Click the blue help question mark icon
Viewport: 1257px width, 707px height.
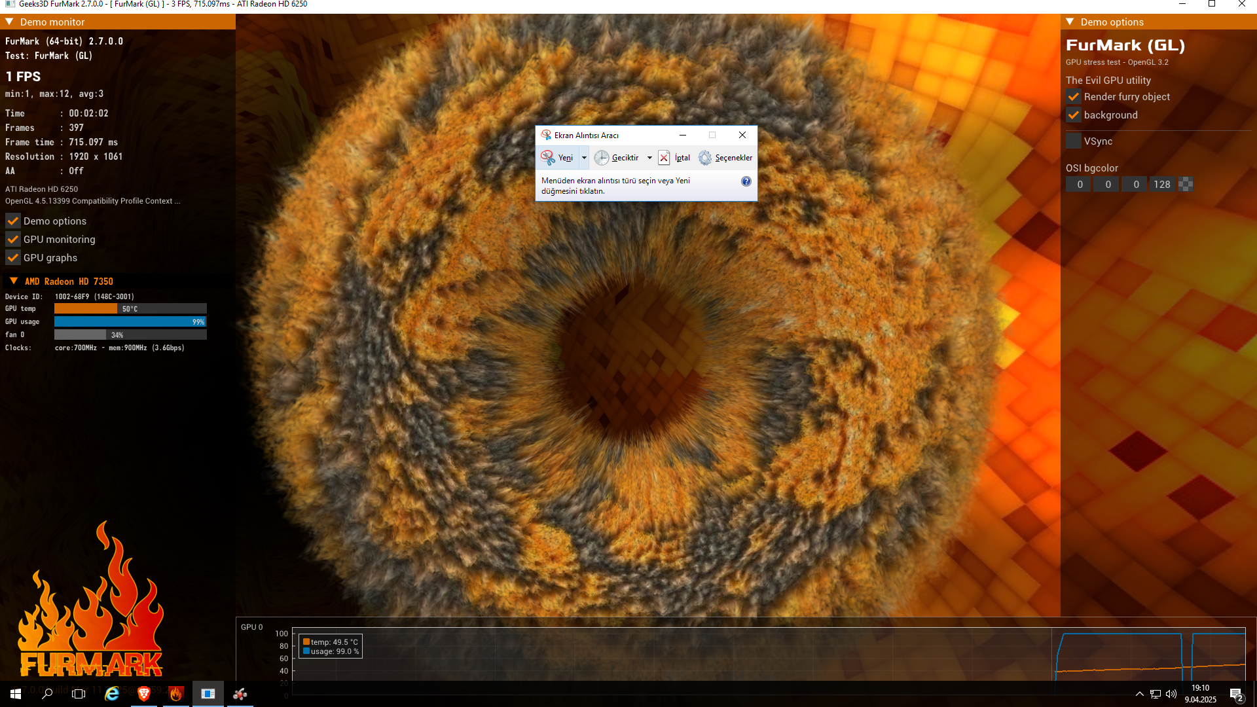click(x=746, y=181)
